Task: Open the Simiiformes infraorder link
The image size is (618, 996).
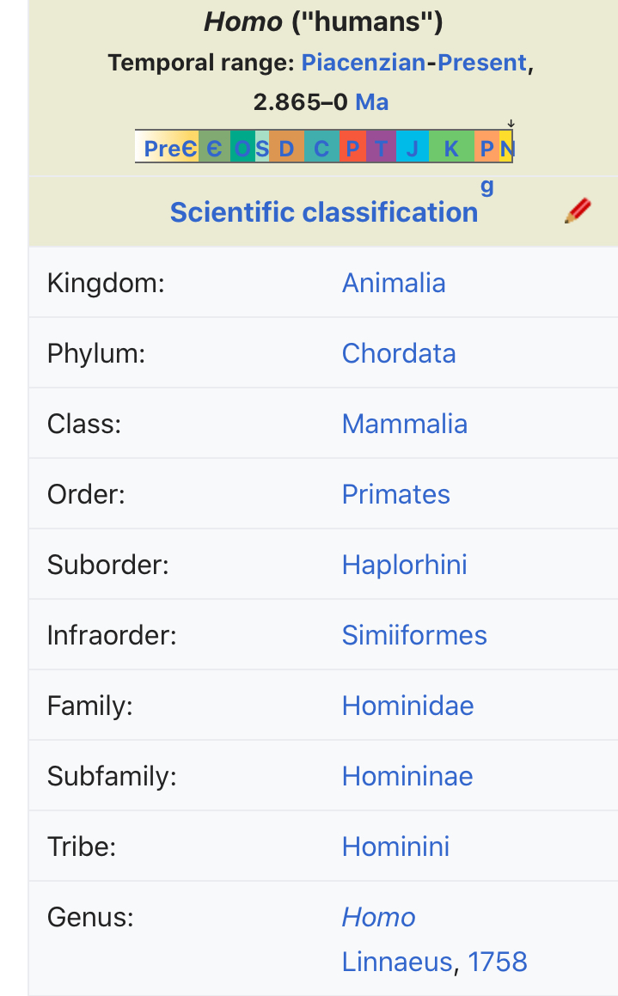Action: [414, 635]
